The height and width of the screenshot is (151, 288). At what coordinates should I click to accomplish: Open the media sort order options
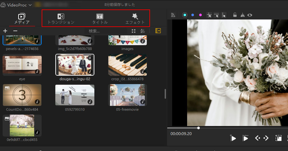(143, 31)
